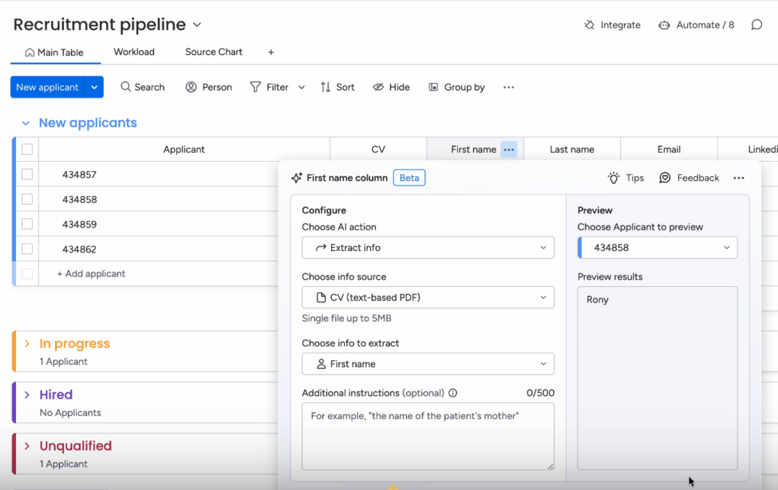
Task: Open the Choose AI action dropdown
Action: (428, 248)
